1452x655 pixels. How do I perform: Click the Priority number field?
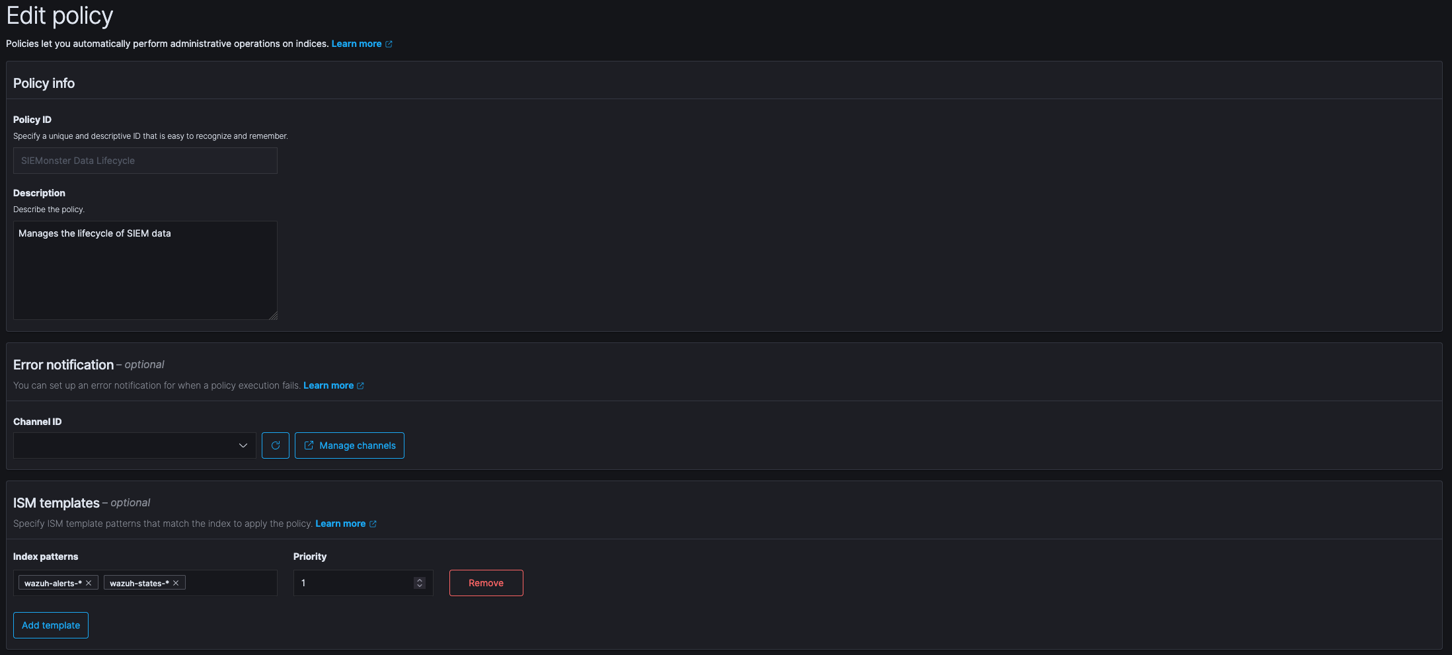354,583
